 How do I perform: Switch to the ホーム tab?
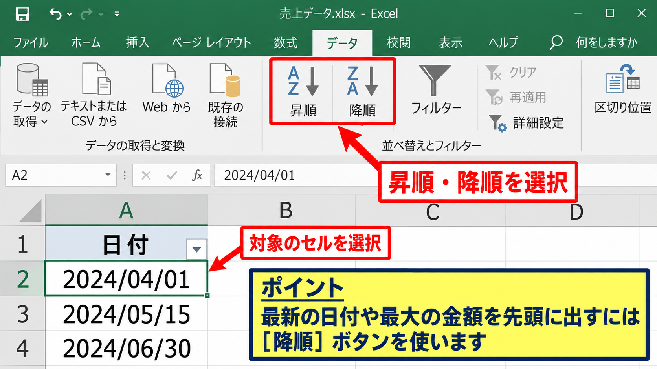click(86, 42)
